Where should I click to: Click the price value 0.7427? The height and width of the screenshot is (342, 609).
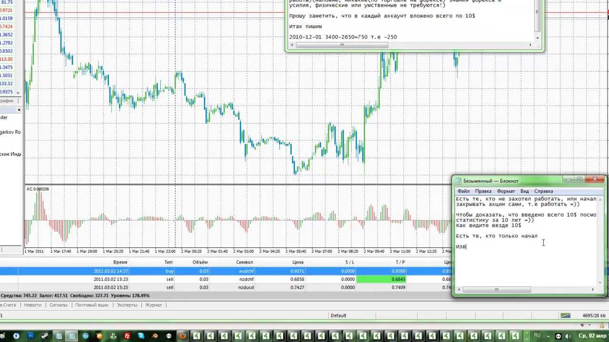click(297, 287)
